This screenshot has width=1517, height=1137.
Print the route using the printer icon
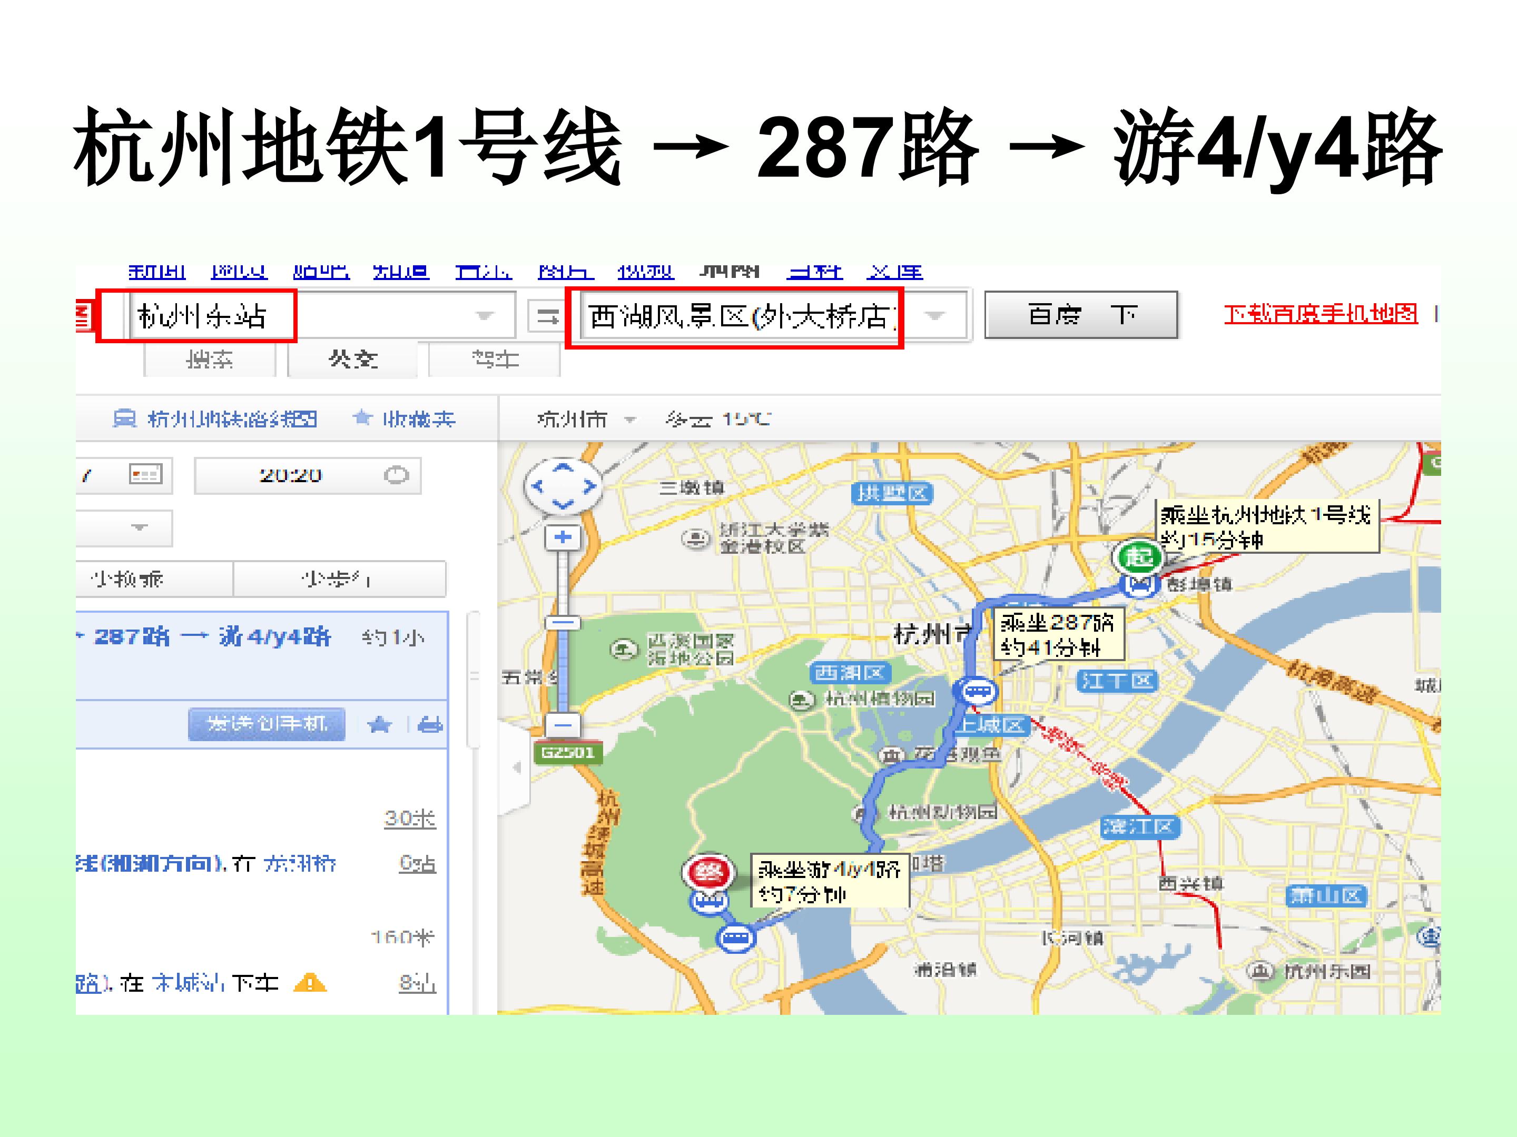pos(430,724)
